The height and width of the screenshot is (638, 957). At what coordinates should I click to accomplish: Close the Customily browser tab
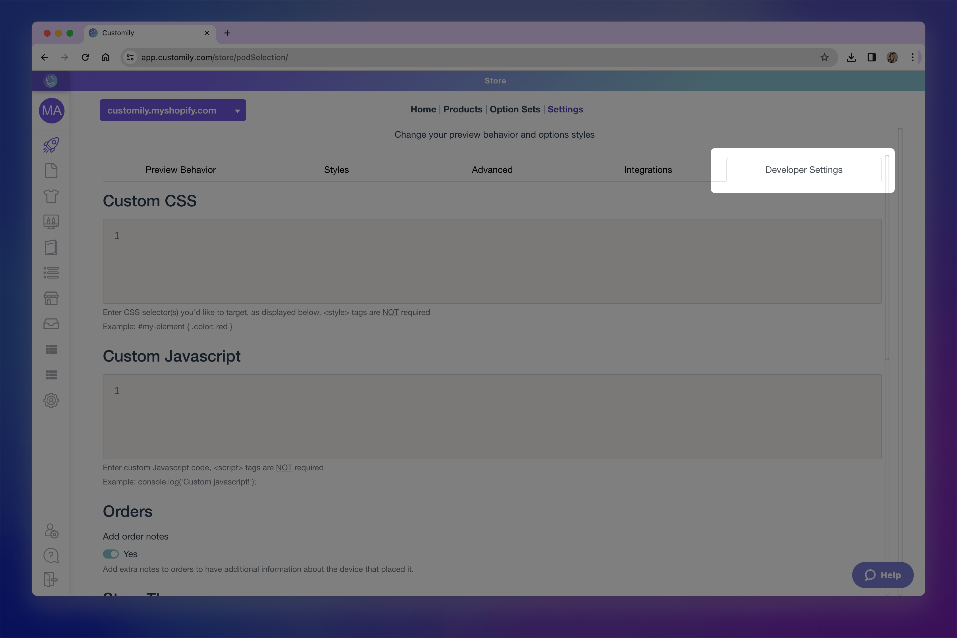point(207,33)
